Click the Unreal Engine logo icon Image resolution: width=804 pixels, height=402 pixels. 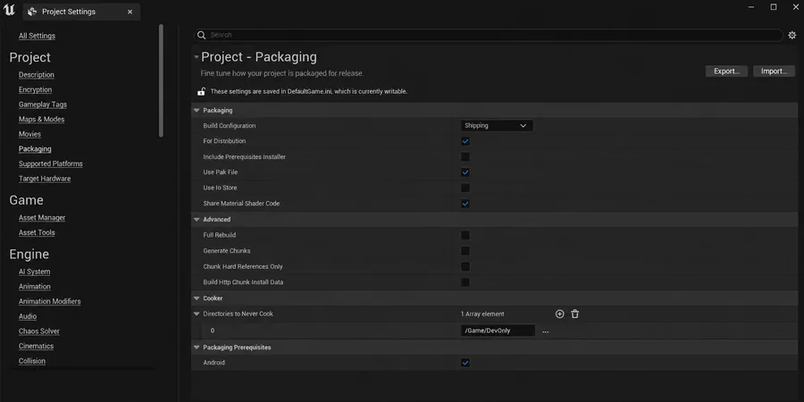(x=9, y=10)
